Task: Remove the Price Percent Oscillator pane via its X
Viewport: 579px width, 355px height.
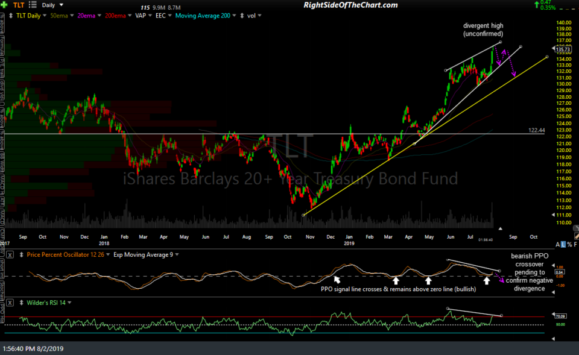Action: [x=9, y=256]
